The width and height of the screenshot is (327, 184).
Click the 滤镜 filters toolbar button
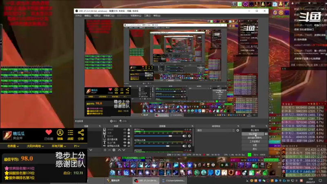point(123,121)
